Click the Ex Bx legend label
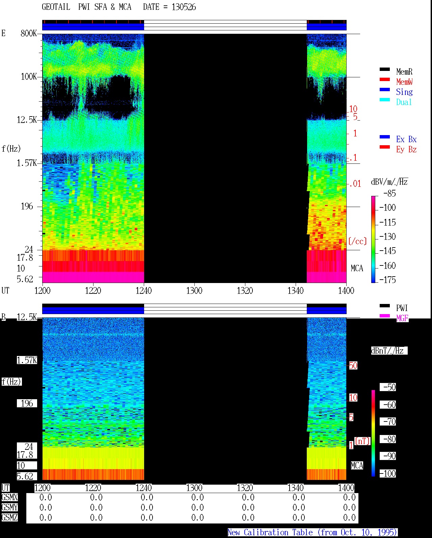 (406, 139)
